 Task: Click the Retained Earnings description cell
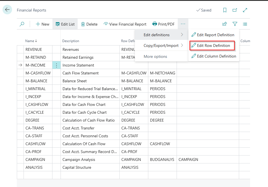coord(90,57)
